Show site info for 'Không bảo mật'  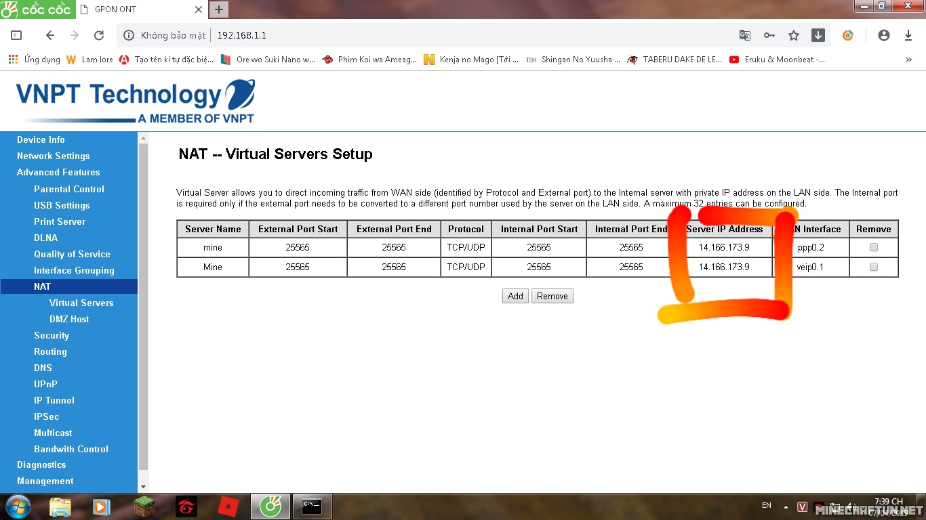[x=166, y=35]
